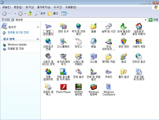Open the 무선 네트워크 setup icon
This screenshot has height=120, width=159.
pos(108,41)
